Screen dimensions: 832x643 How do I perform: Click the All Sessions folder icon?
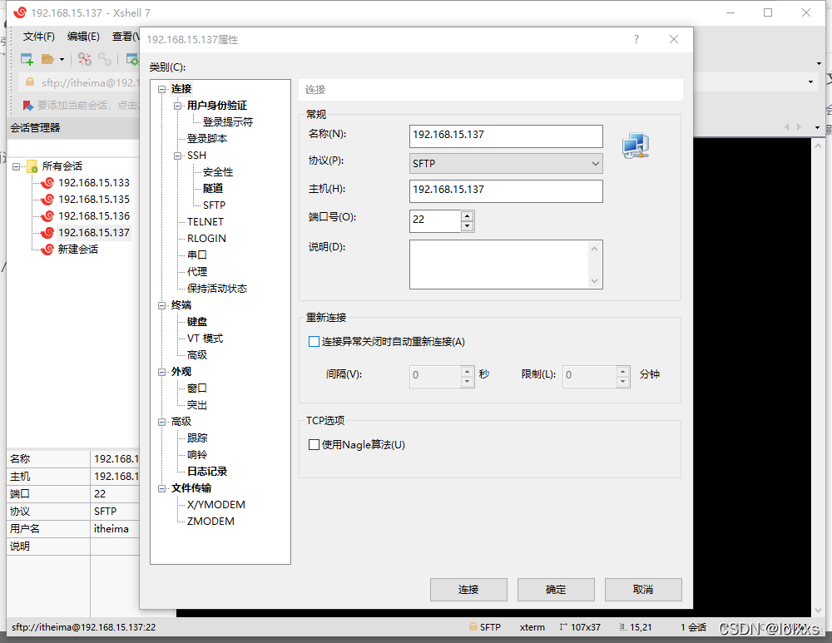[x=32, y=166]
